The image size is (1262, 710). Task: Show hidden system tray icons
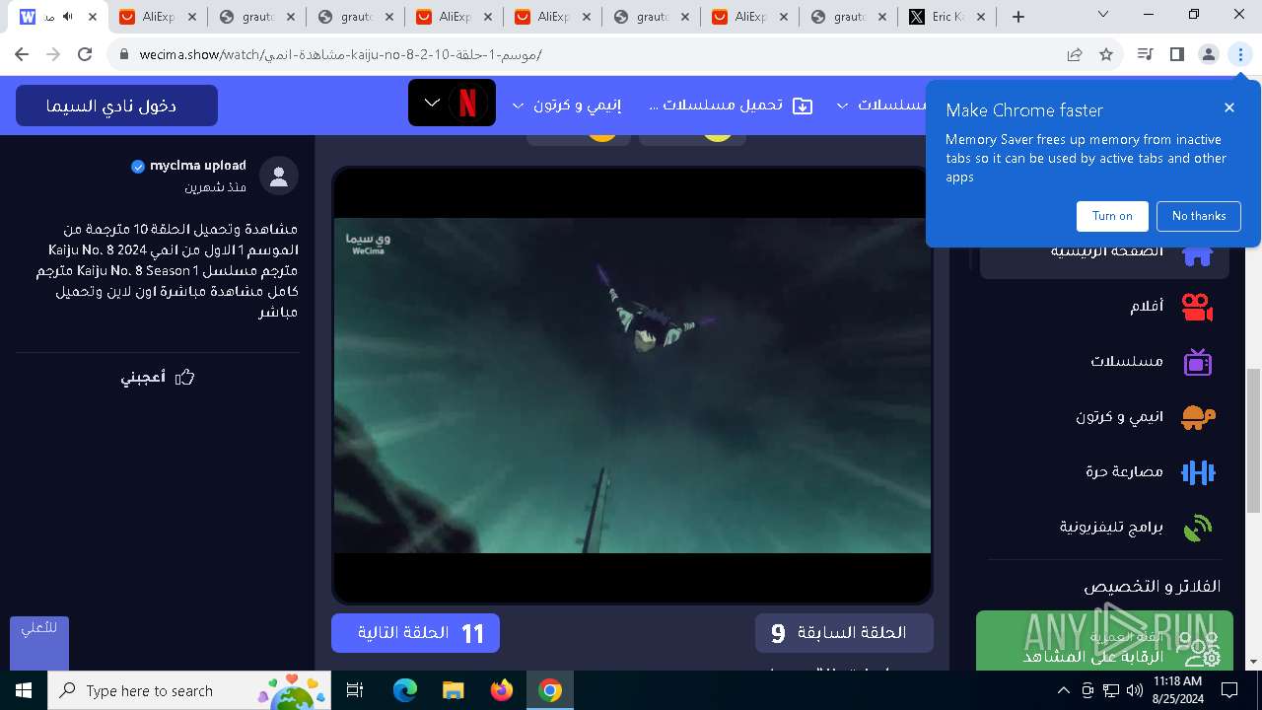pos(1064,690)
